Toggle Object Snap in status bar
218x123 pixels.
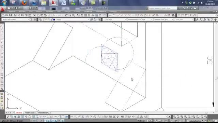tap(45, 121)
